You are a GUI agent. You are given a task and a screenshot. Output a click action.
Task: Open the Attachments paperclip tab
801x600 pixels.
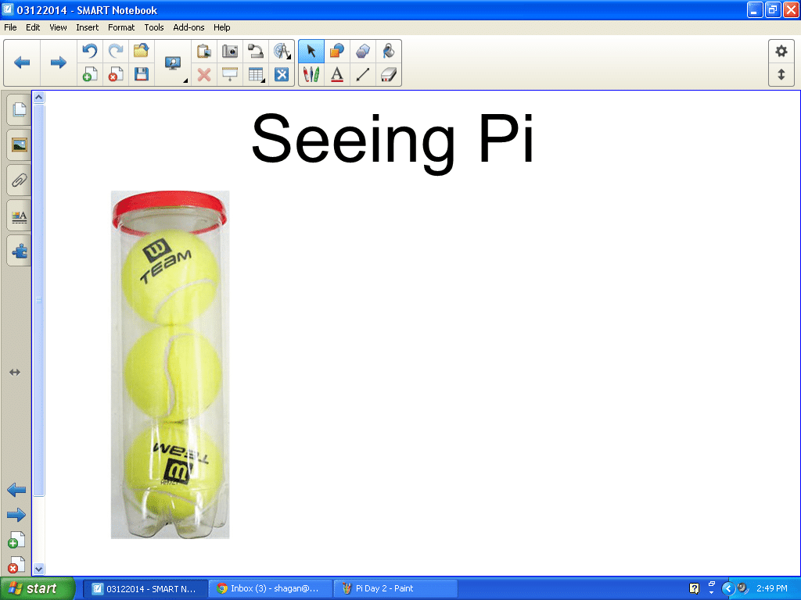point(19,180)
